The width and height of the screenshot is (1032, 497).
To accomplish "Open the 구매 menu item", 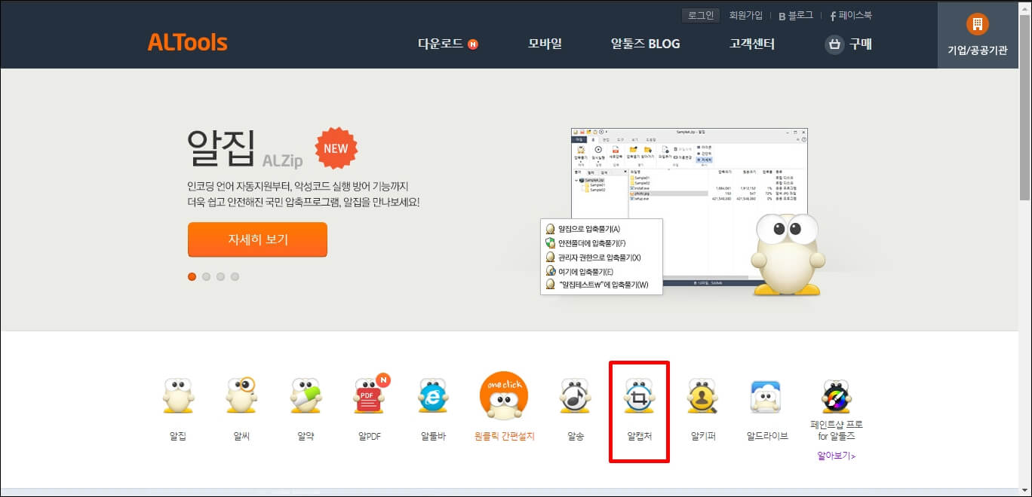I will coord(861,44).
